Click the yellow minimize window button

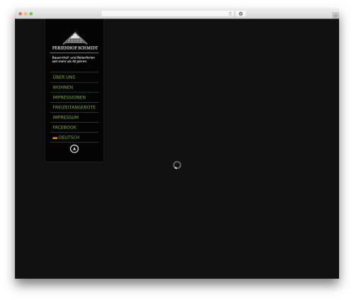[x=25, y=14]
